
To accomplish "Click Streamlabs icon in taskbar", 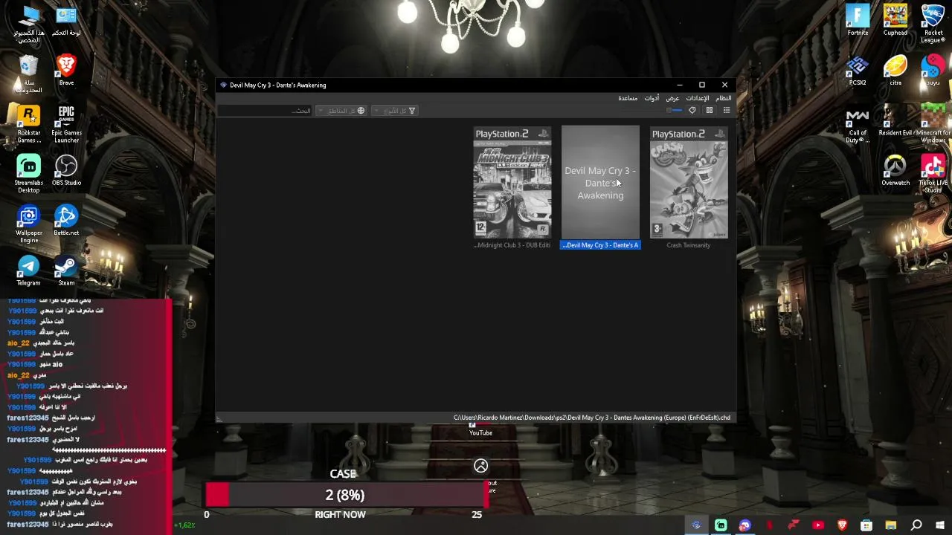I will pyautogui.click(x=721, y=525).
